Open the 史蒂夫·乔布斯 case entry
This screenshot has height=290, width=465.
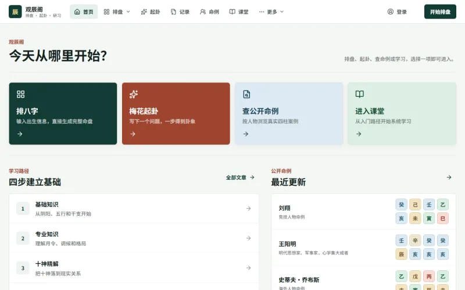tap(363, 278)
